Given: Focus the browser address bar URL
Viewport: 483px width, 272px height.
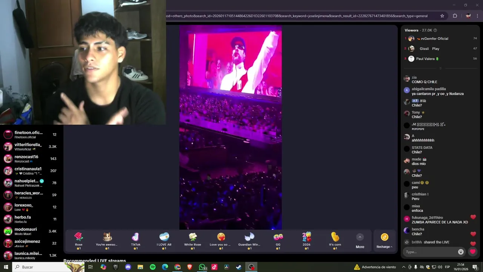Looking at the screenshot, I should click(x=297, y=16).
